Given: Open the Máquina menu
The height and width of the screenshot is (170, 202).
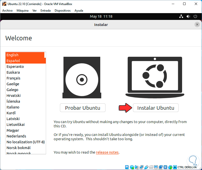Looking at the screenshot, I should click(x=23, y=11).
